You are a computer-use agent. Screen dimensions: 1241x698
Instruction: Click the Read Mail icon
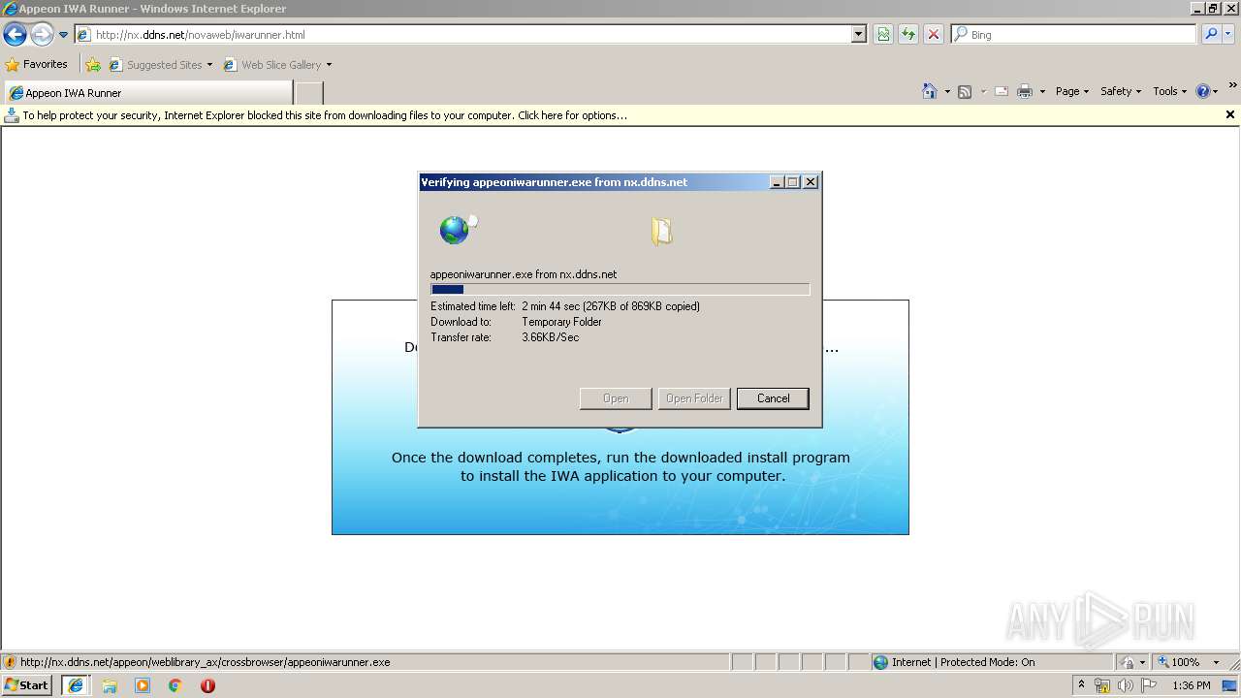[x=1002, y=91]
